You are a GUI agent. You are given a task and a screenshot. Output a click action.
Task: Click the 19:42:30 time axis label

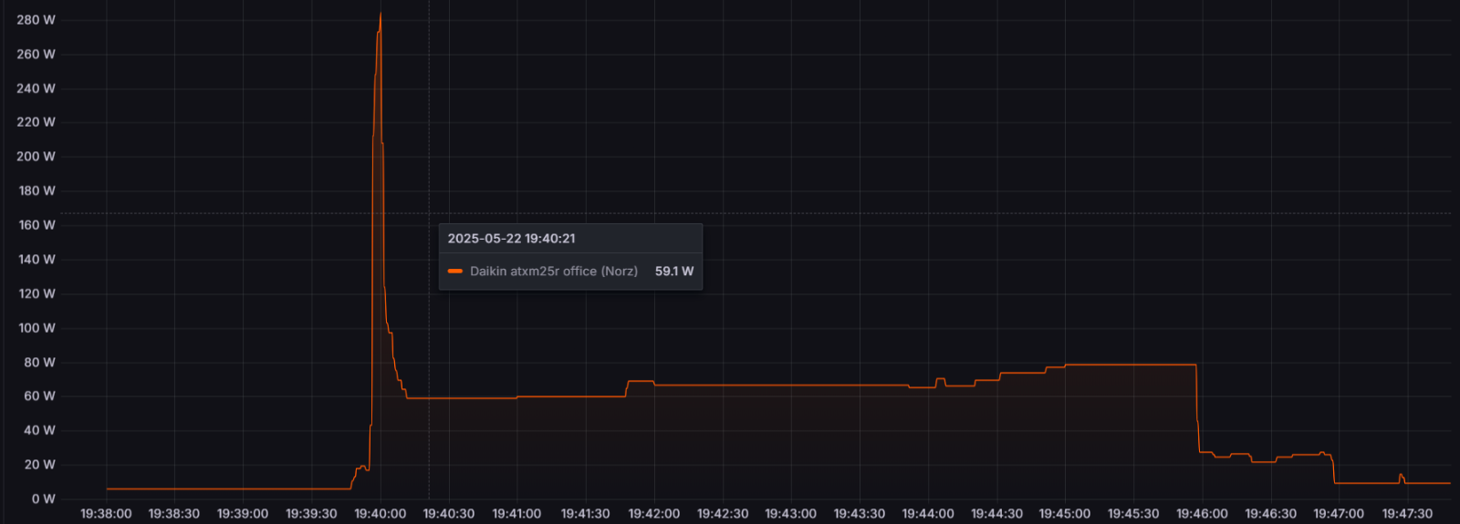coord(723,514)
